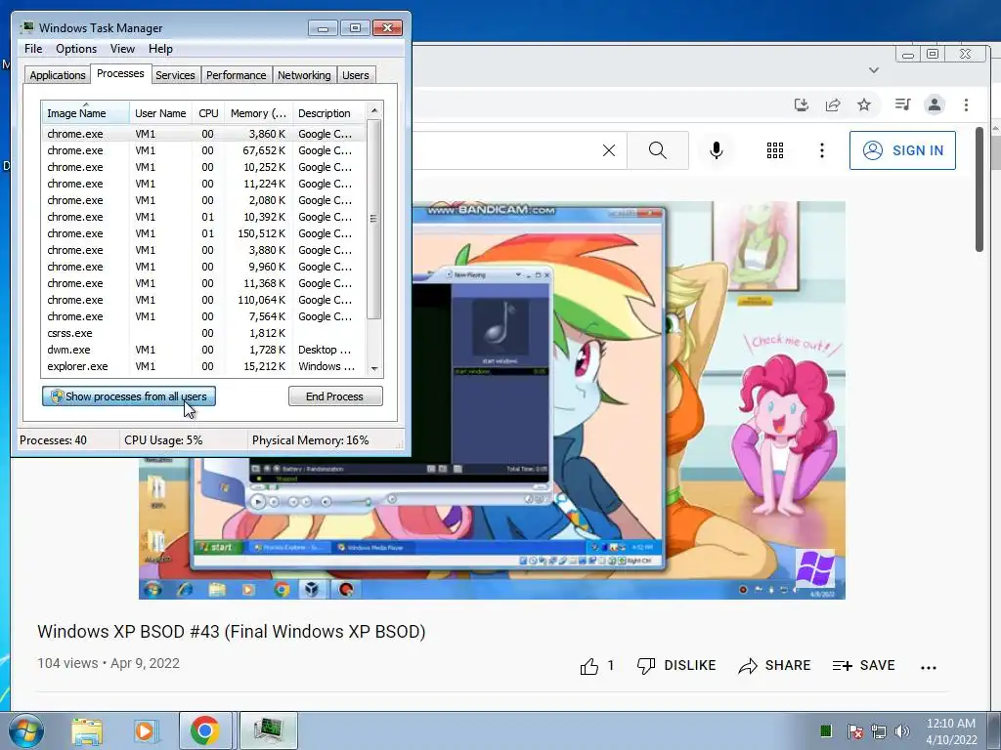Sort processes by User Name column
1001x750 pixels.
161,113
